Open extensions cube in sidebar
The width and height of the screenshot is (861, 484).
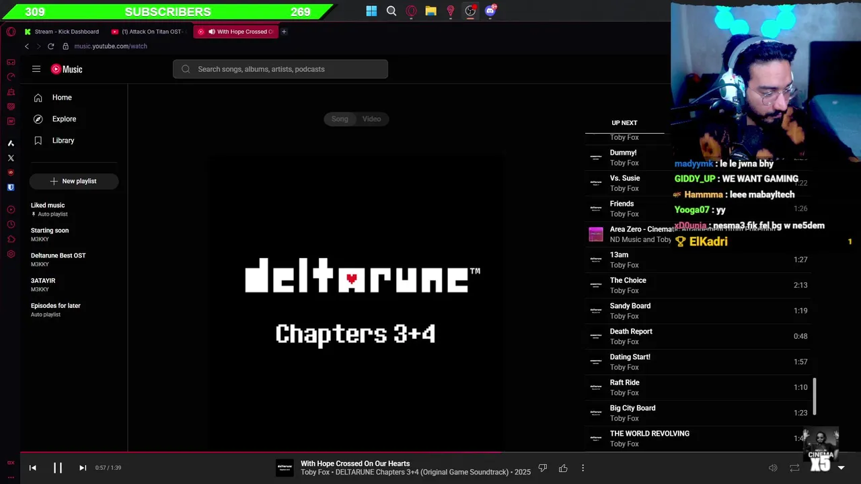pyautogui.click(x=11, y=239)
